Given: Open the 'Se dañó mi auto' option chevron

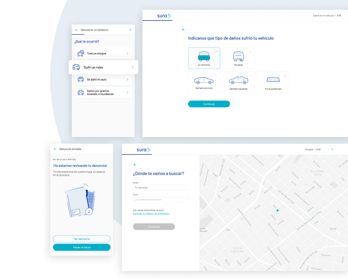Looking at the screenshot, I should point(127,79).
